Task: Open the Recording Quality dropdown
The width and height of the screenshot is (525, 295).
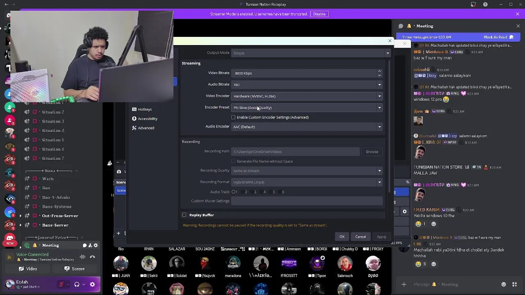Action: (307, 171)
